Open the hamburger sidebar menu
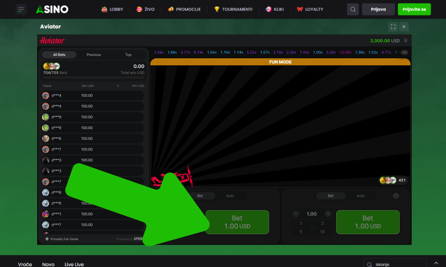This screenshot has width=446, height=267. 21,9
